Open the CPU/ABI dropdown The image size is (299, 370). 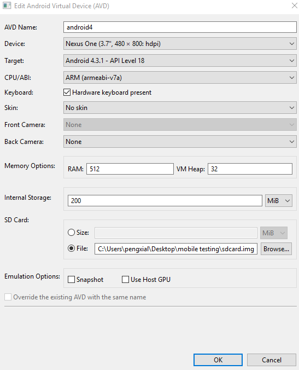pos(180,78)
